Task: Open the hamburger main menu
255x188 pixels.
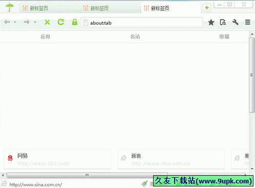Action: tap(248, 22)
